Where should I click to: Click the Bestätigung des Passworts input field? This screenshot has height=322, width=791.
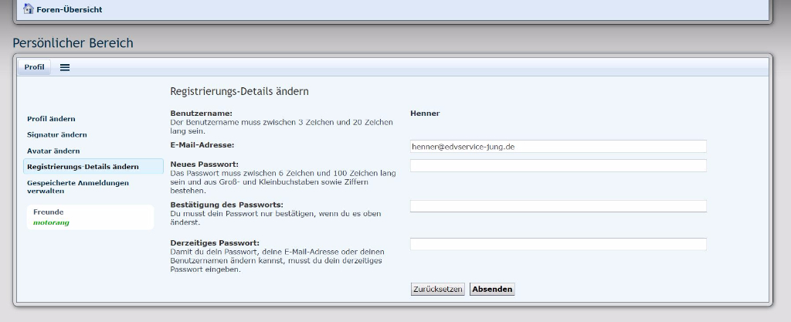(x=558, y=206)
